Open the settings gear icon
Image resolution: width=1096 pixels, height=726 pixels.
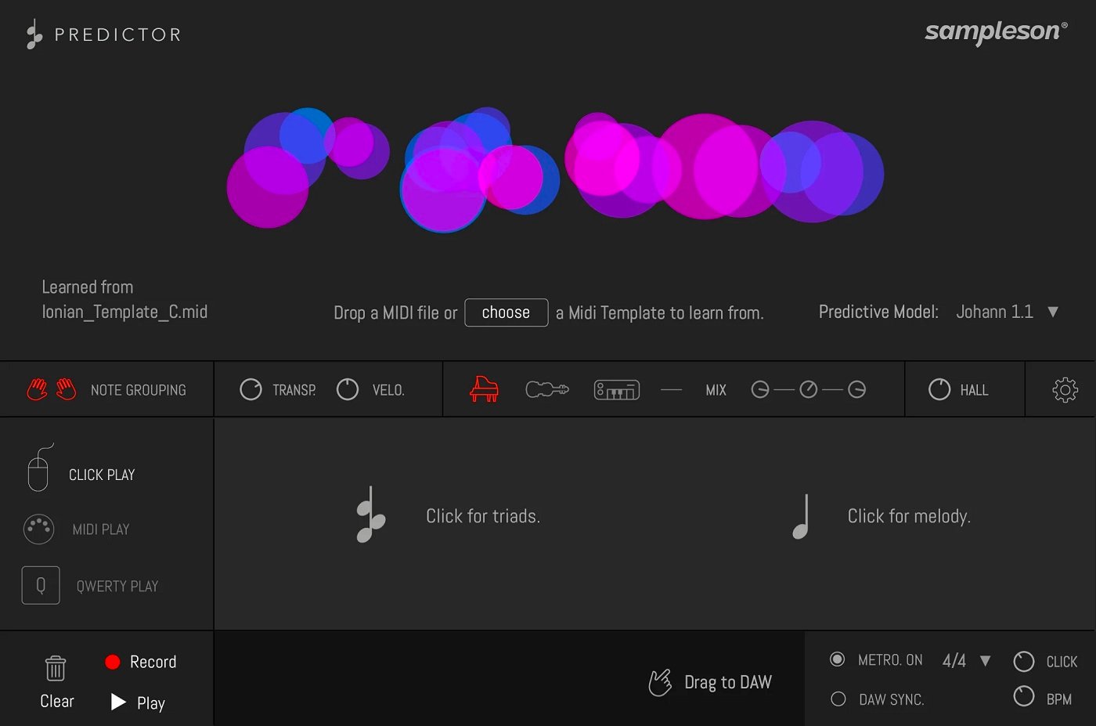point(1064,389)
